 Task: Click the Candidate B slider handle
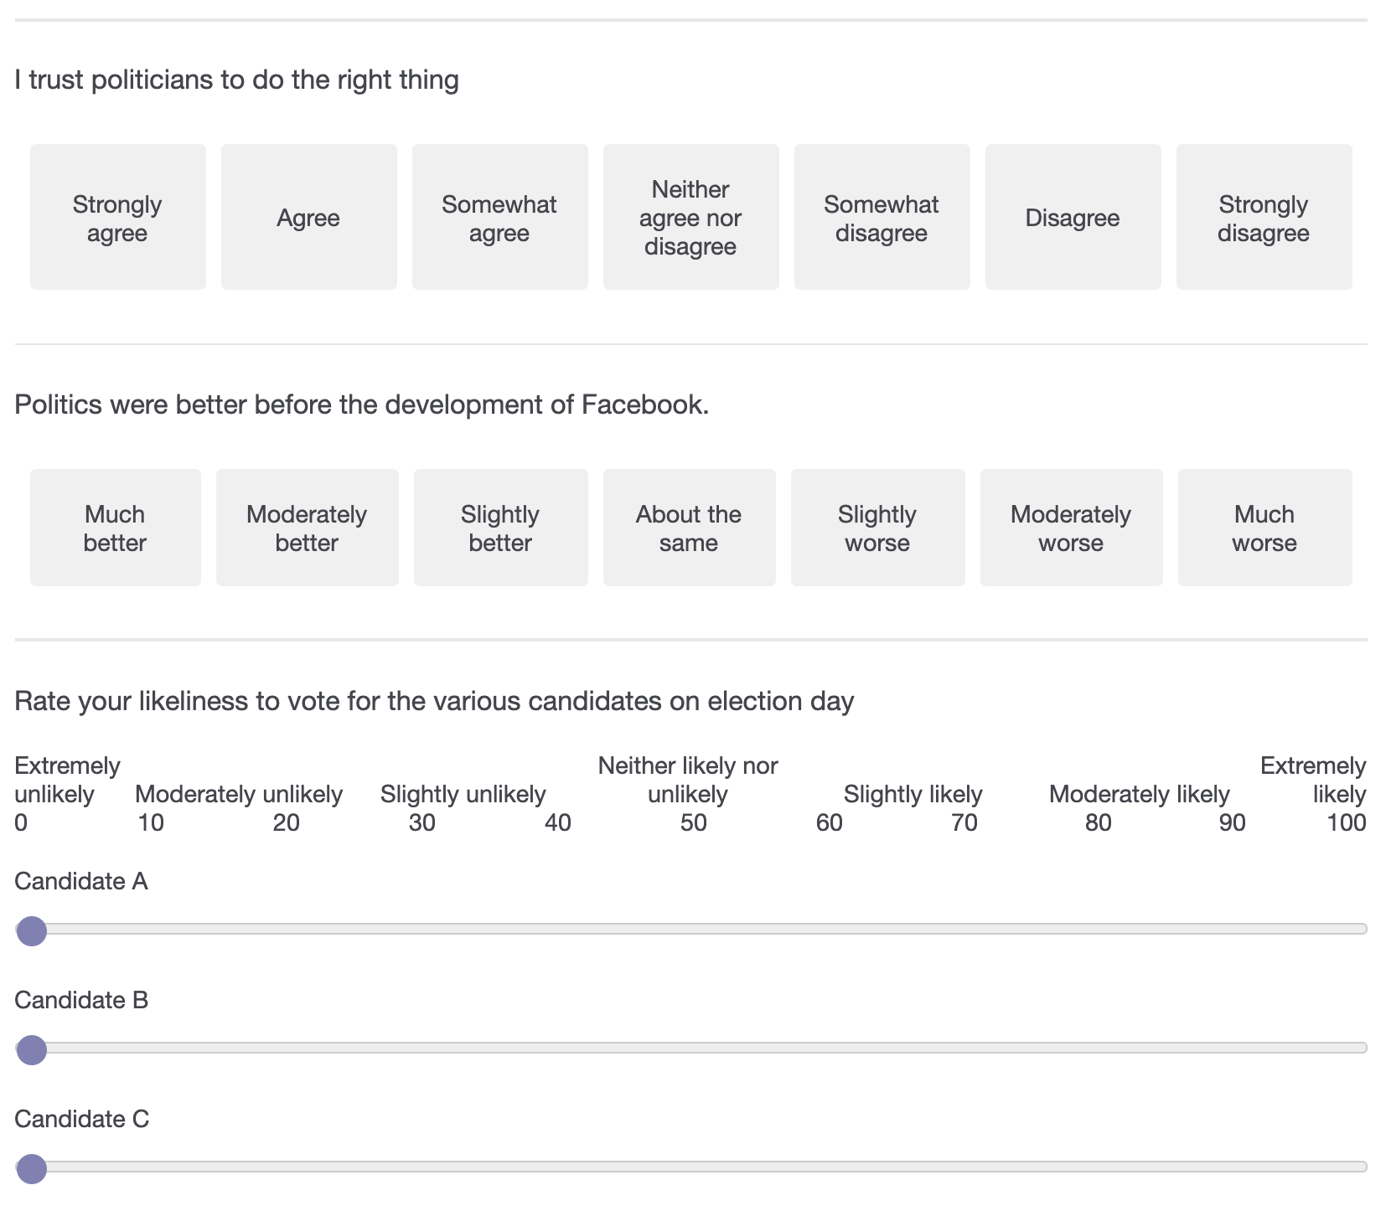[32, 1049]
